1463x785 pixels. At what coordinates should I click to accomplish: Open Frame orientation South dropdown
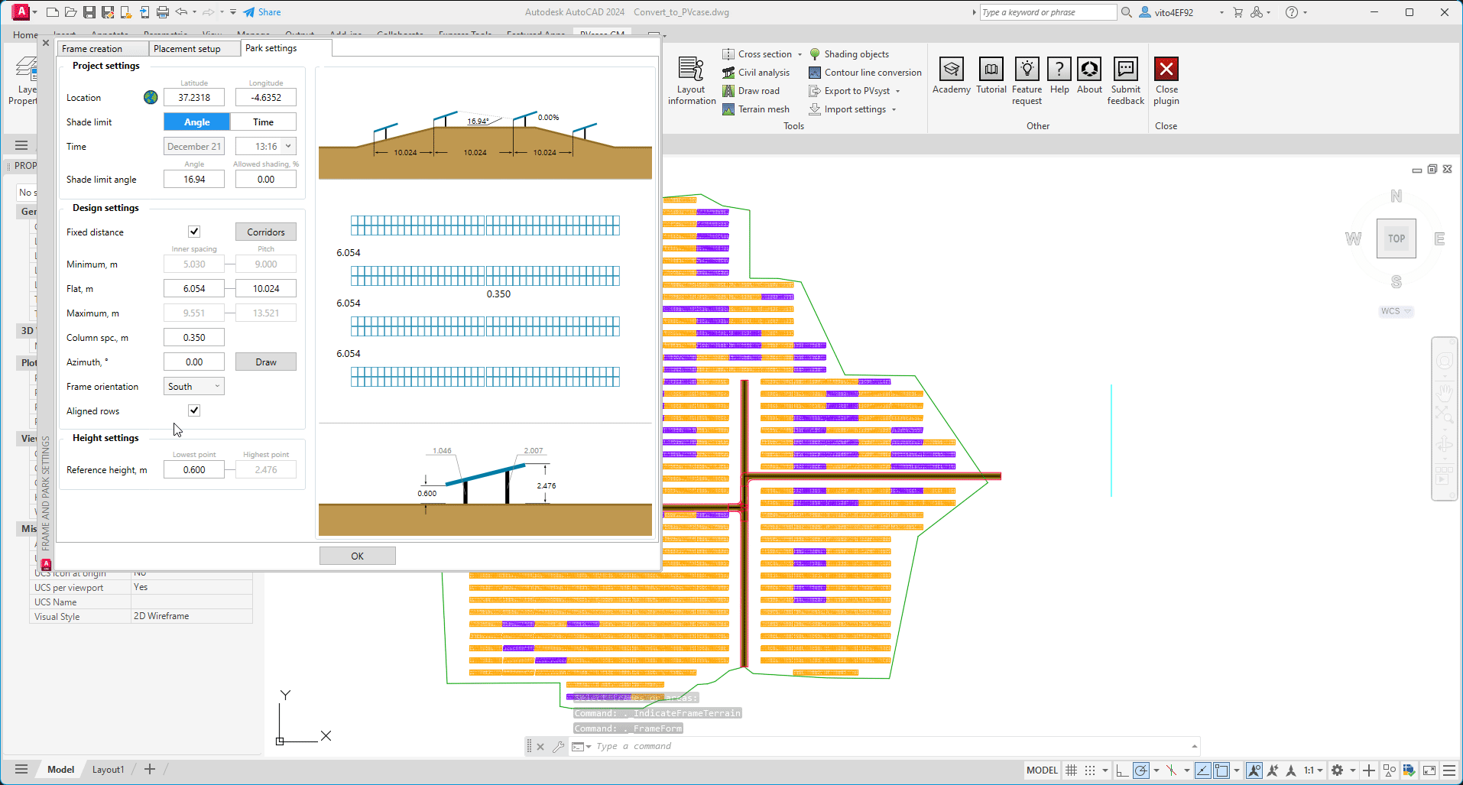193,386
